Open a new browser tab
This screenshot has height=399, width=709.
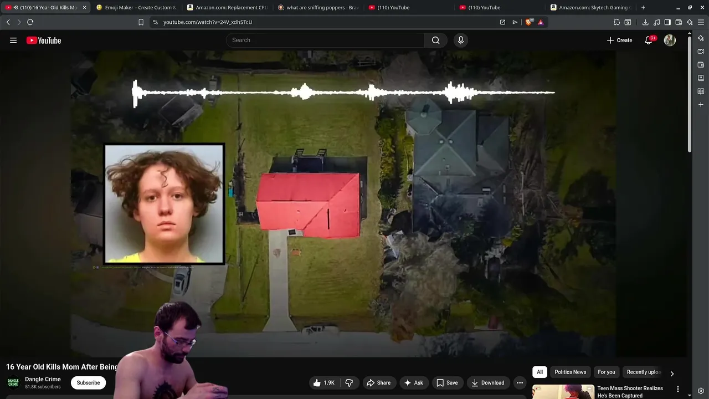coord(643,8)
